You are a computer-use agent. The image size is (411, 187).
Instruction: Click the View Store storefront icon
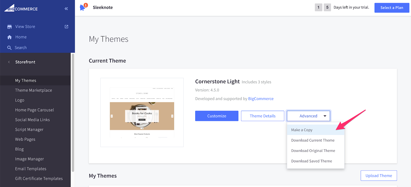(10, 27)
